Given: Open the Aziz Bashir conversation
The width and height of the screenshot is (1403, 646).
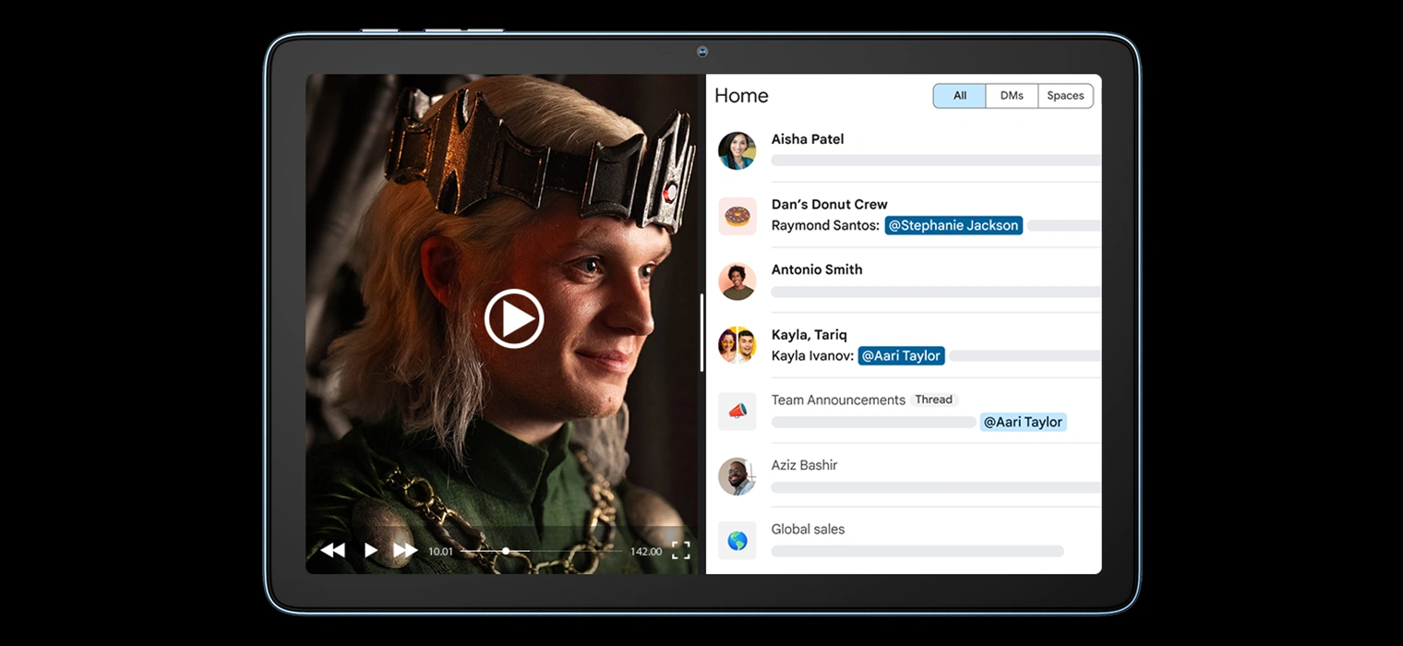Looking at the screenshot, I should (x=904, y=475).
